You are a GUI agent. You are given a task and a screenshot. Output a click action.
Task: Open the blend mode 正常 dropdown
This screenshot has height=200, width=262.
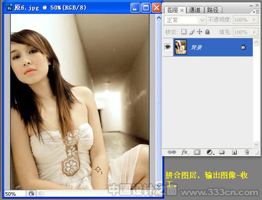tap(184, 20)
